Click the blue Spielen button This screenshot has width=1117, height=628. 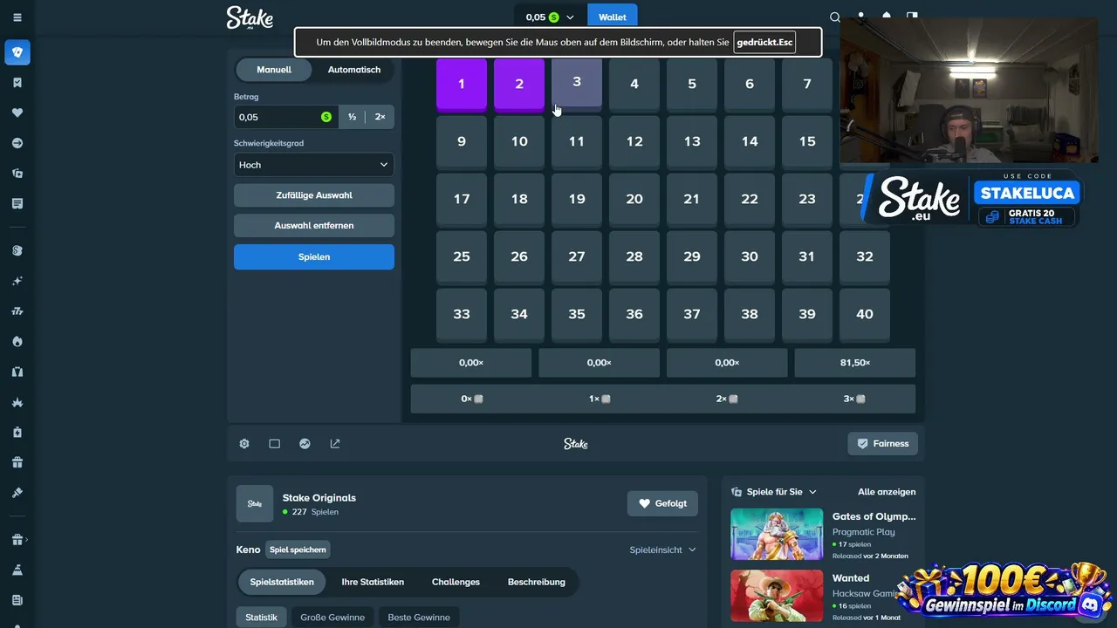(x=314, y=257)
